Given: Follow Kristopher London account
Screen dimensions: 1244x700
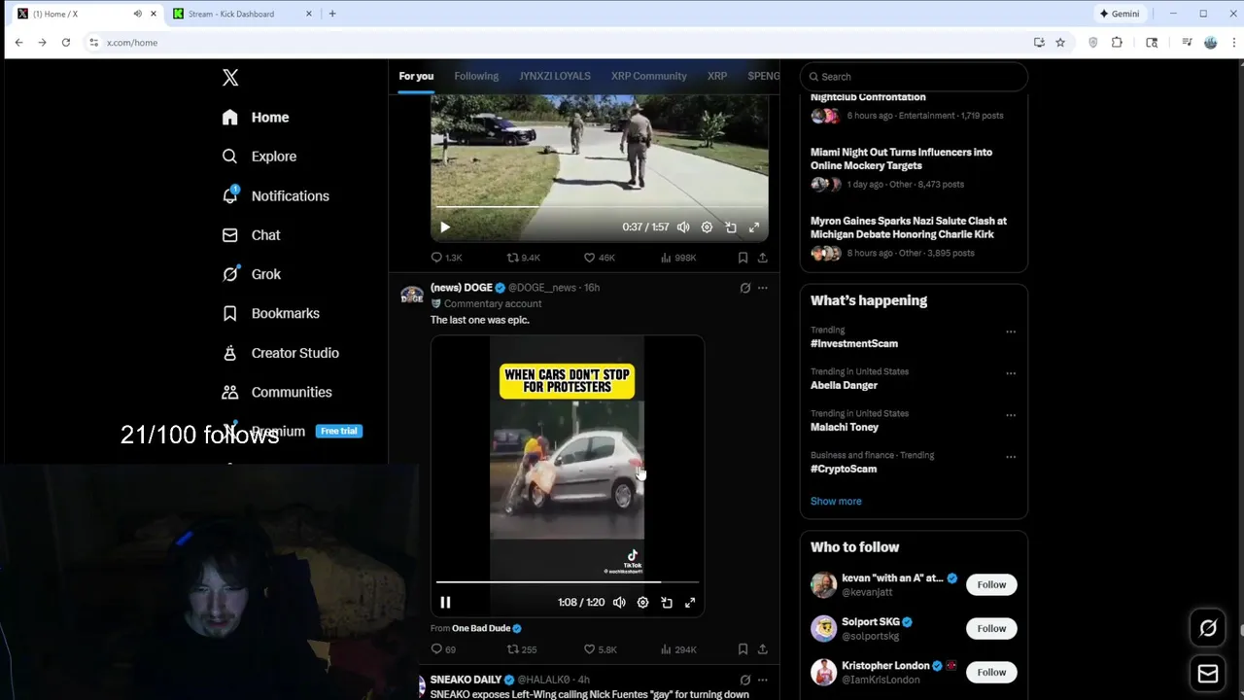Looking at the screenshot, I should (x=991, y=673).
